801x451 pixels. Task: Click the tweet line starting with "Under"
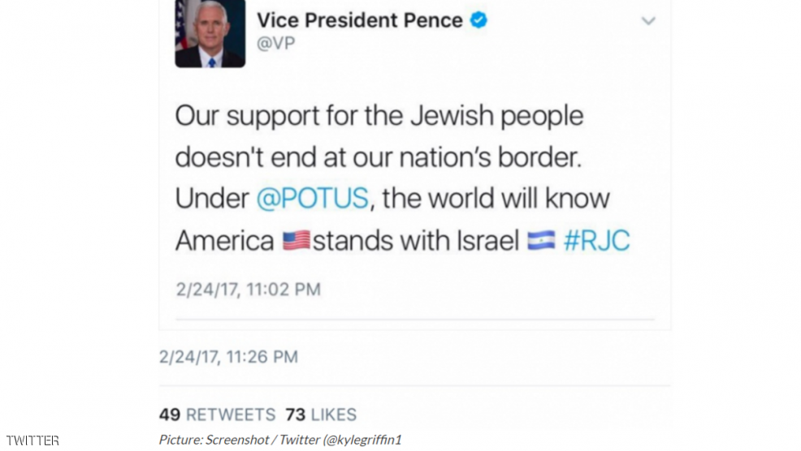[392, 199]
